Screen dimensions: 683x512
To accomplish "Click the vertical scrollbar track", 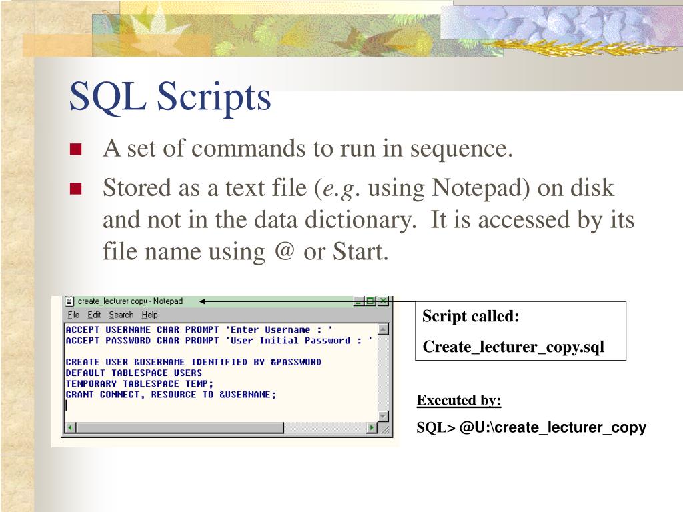I will tap(383, 373).
